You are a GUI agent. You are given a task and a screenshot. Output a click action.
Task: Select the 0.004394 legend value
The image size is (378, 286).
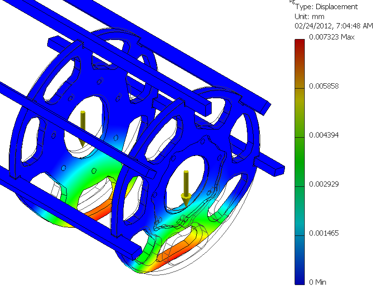coord(324,135)
